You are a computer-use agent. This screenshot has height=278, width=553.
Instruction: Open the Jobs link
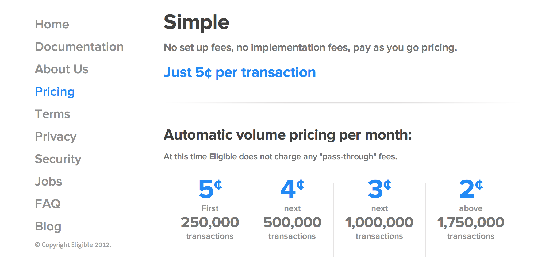(48, 182)
